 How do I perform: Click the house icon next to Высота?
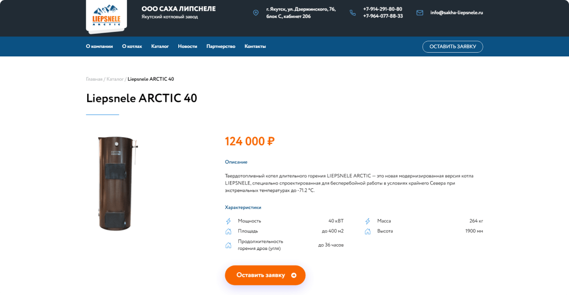[x=367, y=231]
